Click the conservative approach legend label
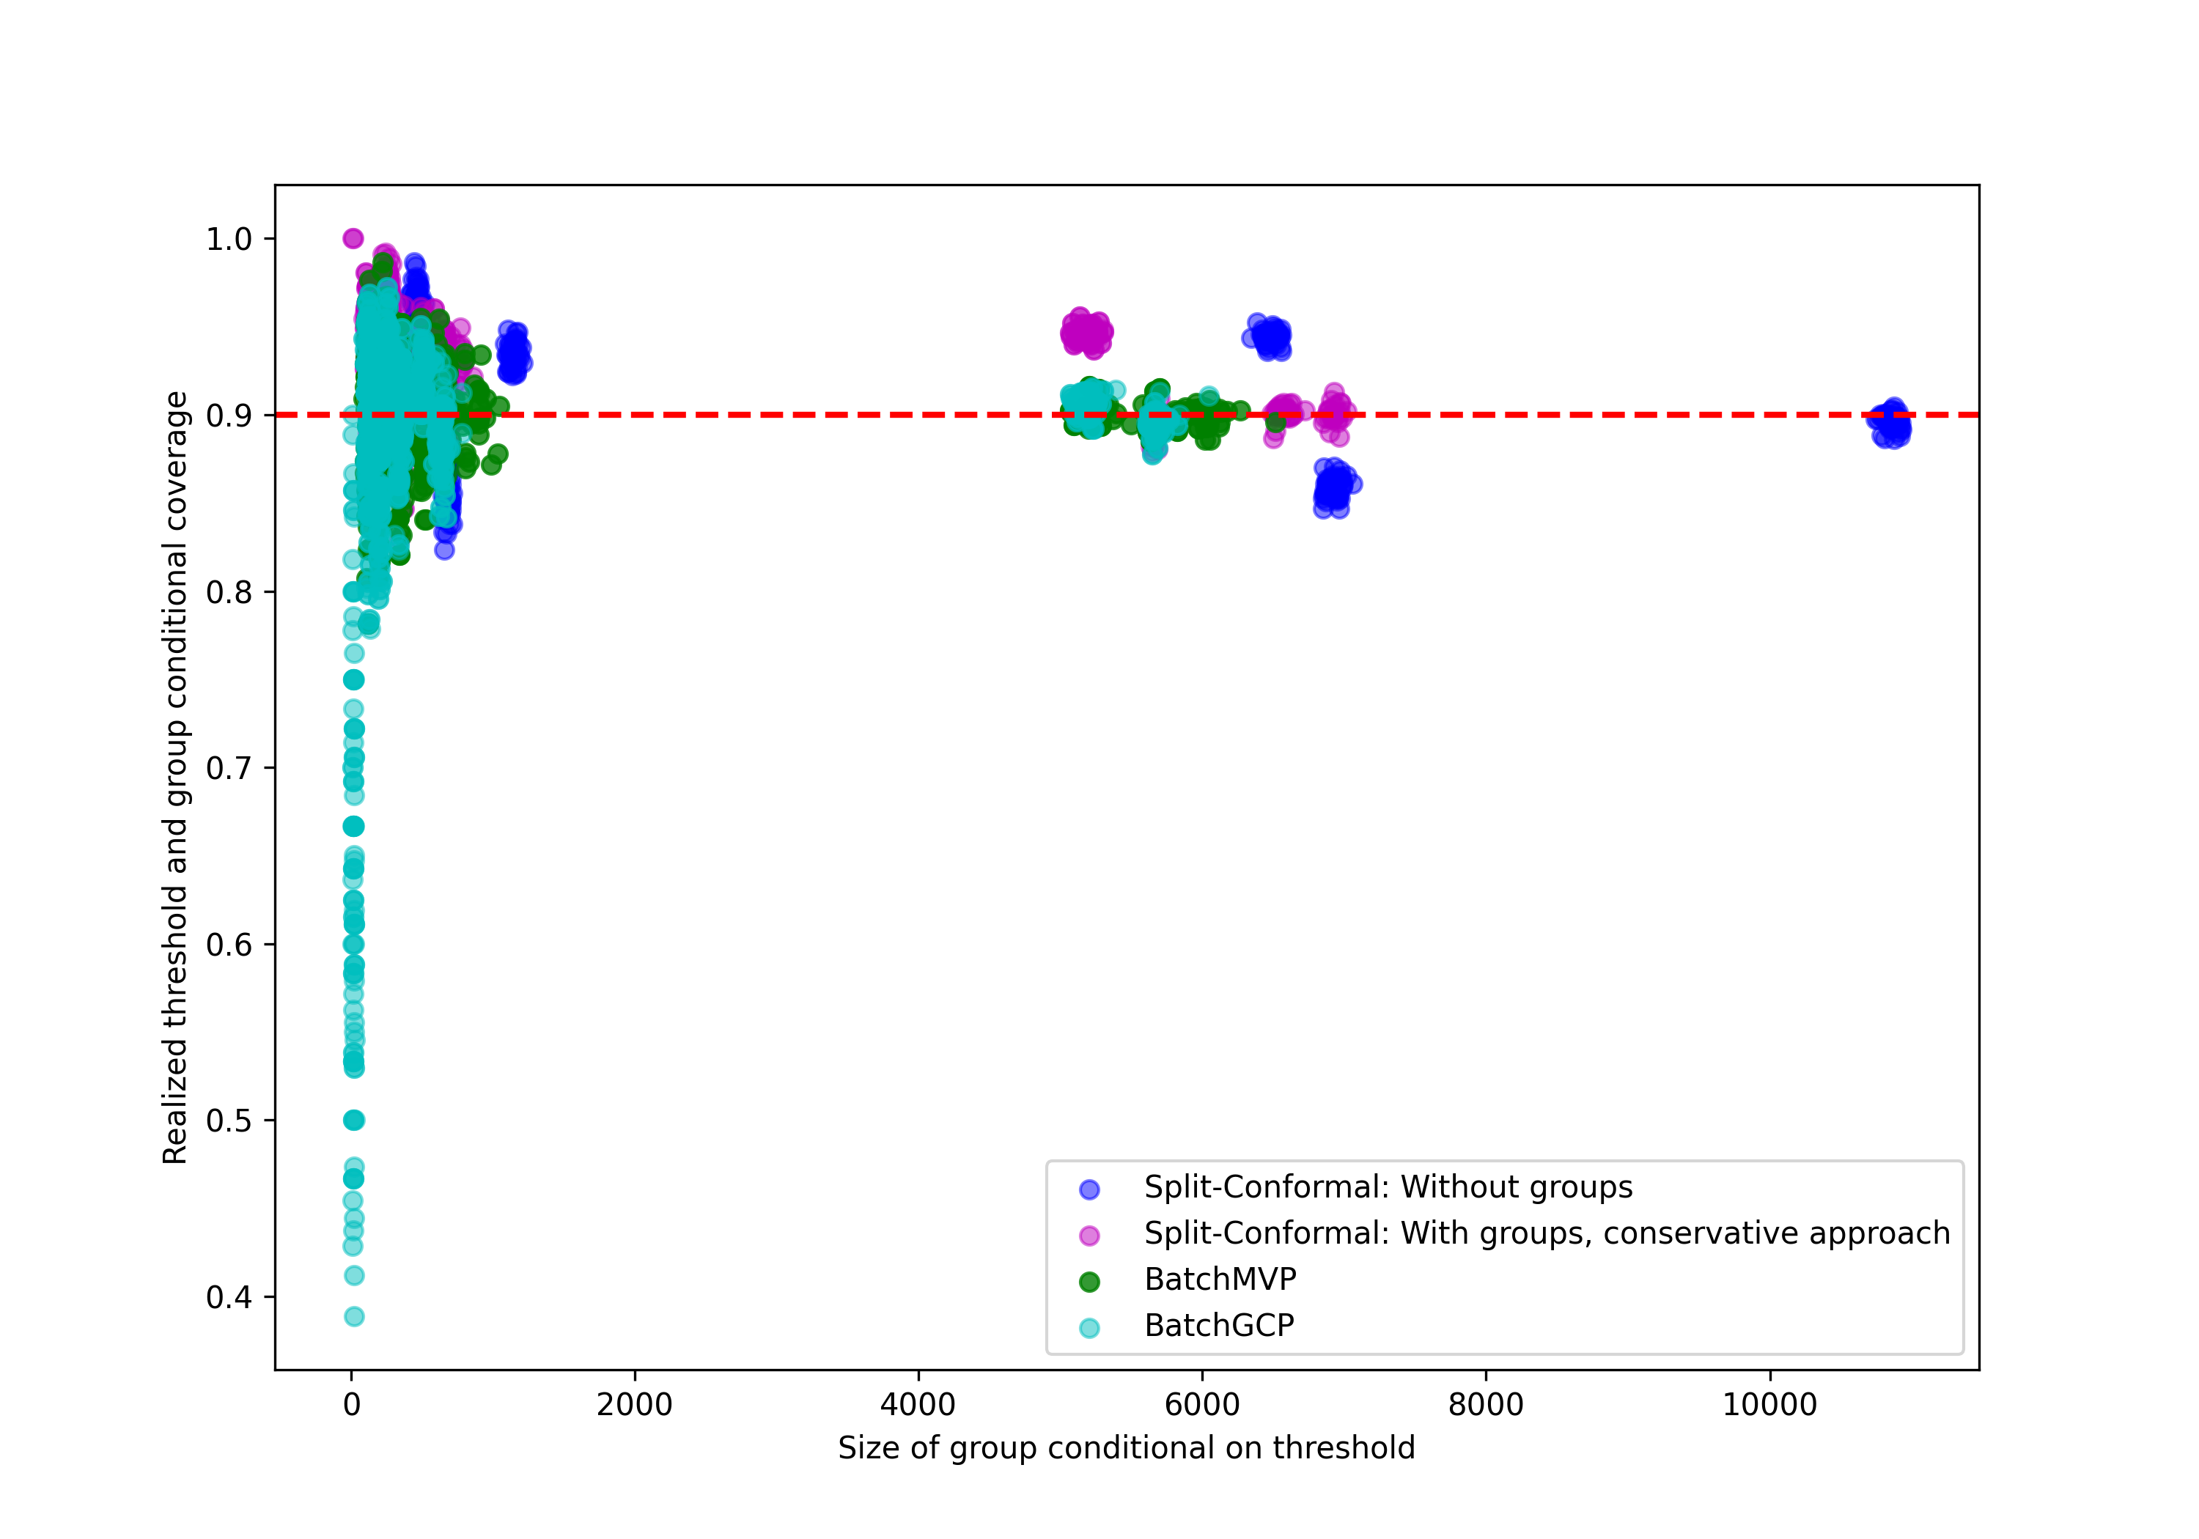The height and width of the screenshot is (1539, 2199). click(1546, 1233)
